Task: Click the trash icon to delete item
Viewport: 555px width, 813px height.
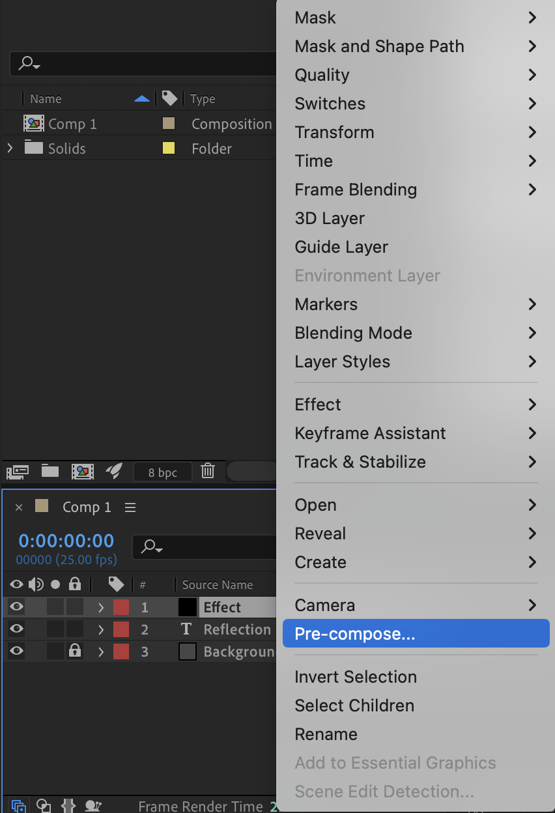Action: click(208, 471)
